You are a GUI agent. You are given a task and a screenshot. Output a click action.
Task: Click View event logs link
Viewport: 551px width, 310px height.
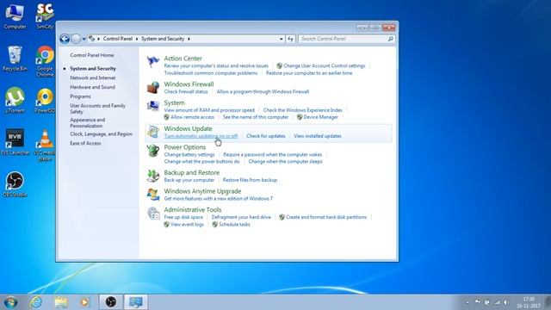187,224
